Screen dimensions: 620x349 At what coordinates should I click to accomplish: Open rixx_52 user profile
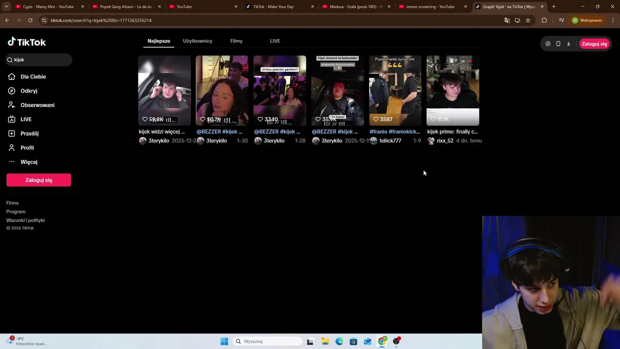[445, 141]
